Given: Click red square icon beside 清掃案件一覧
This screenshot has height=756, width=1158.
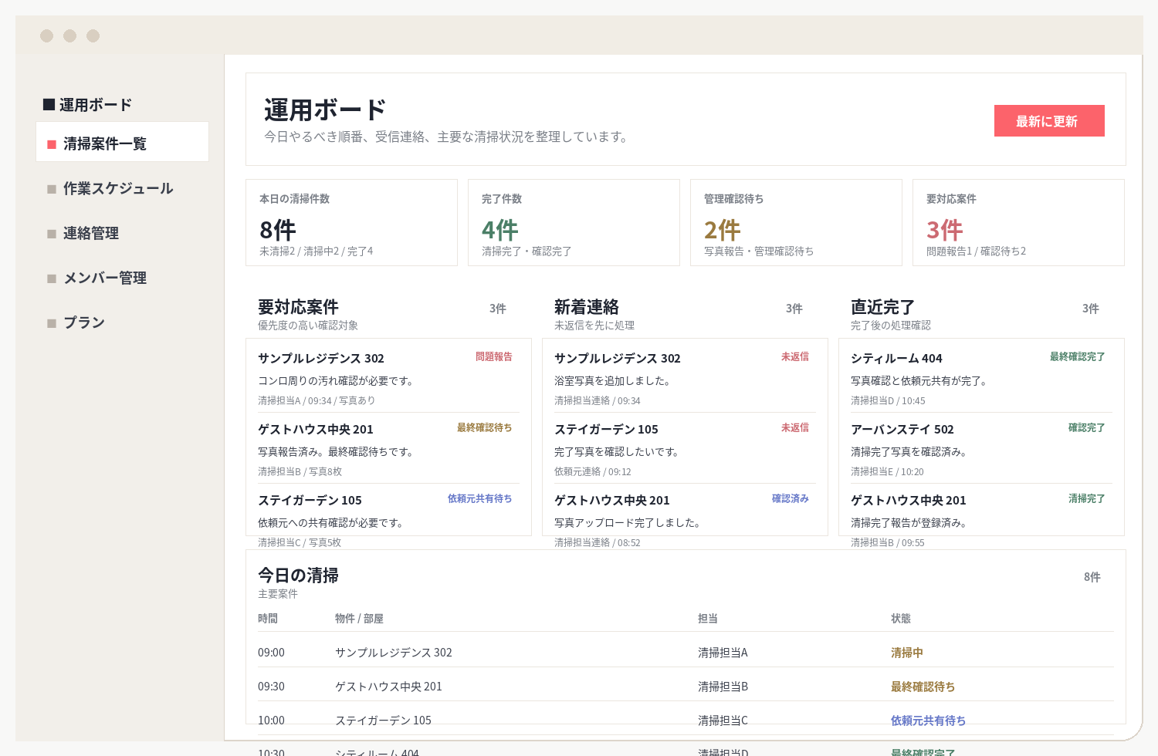Looking at the screenshot, I should click(52, 144).
